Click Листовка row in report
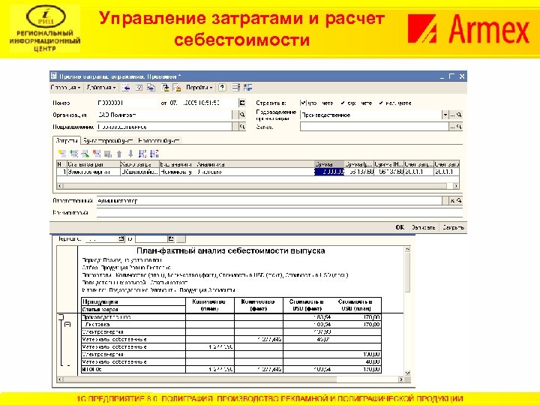The height and width of the screenshot is (405, 540). pos(231,325)
